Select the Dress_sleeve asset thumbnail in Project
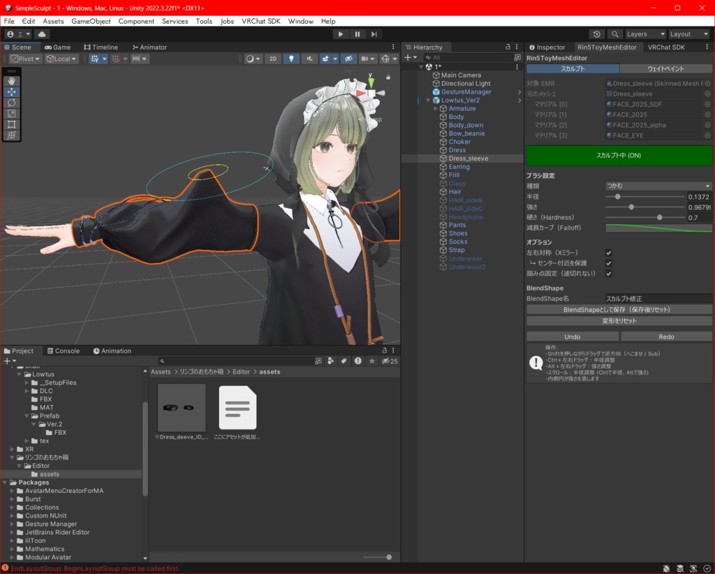The height and width of the screenshot is (574, 715). point(182,409)
